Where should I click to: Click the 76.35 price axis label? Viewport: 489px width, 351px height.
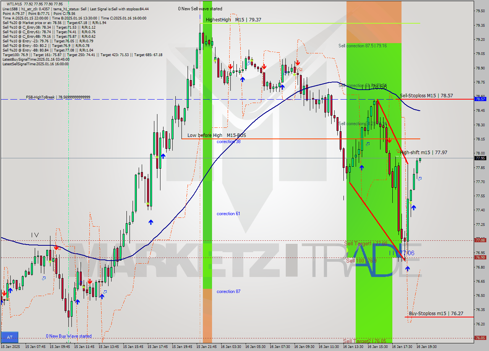coord(480,309)
